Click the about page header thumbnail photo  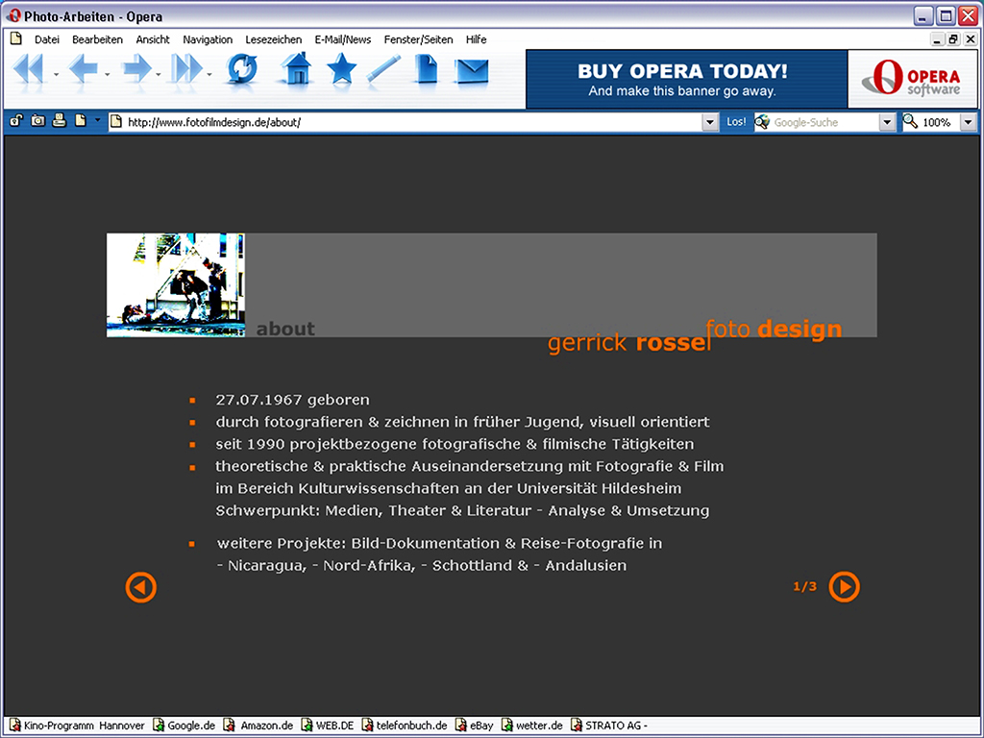176,284
